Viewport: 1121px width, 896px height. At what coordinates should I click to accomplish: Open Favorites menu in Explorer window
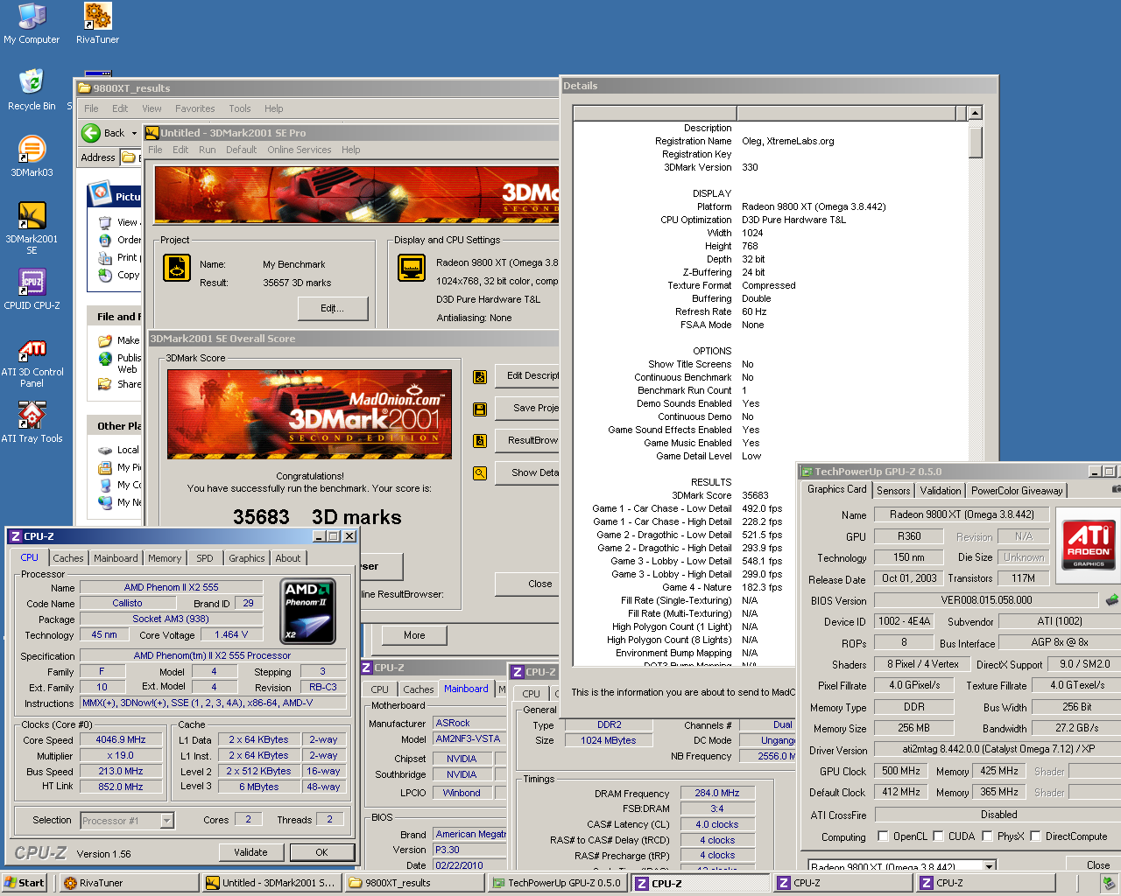pos(194,108)
